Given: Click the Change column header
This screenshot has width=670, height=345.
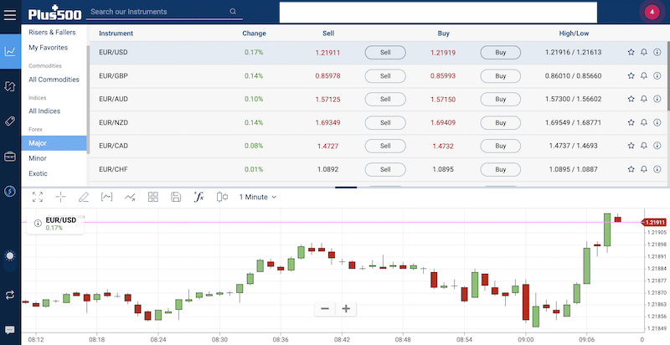Looking at the screenshot, I should 254,33.
